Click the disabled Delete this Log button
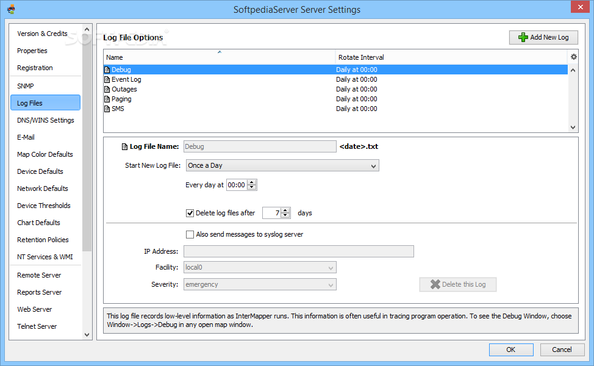Viewport: 594px width, 366px height. (457, 284)
